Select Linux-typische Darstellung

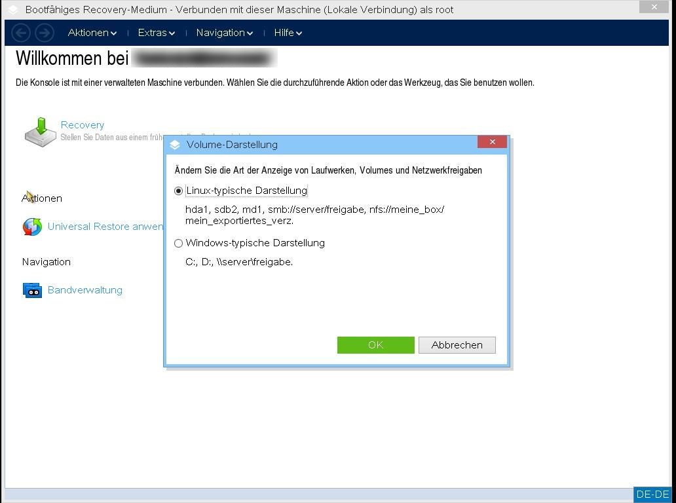178,191
